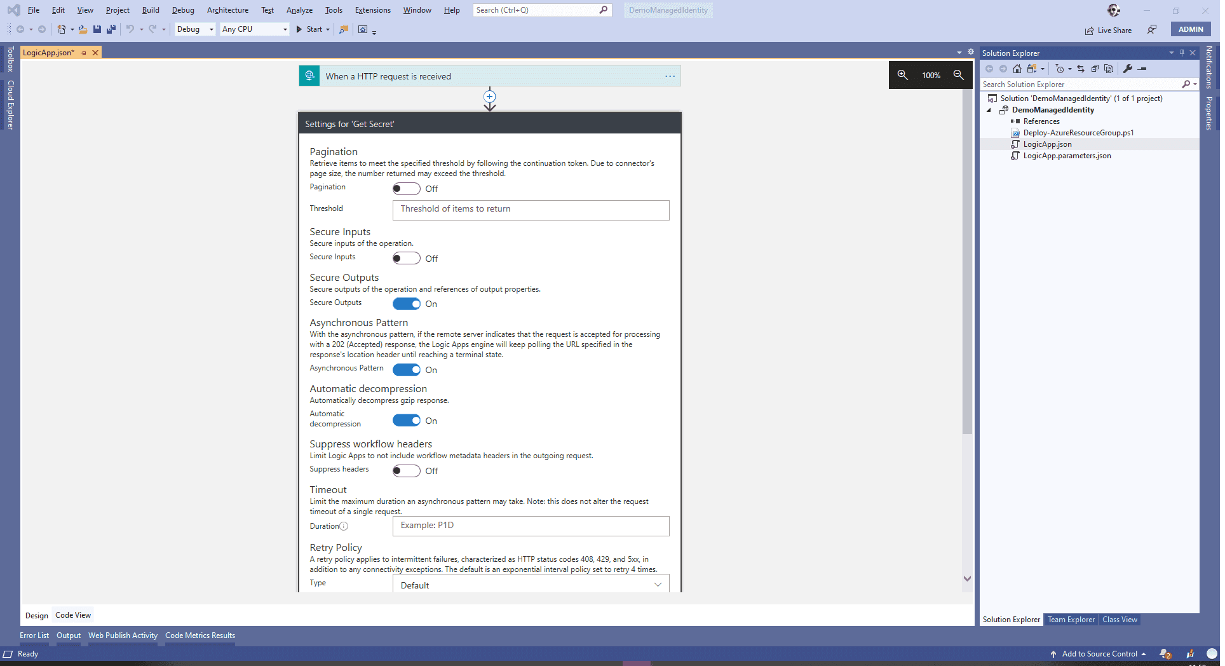This screenshot has height=666, width=1225.
Task: Open Properties via wrench icon
Action: click(1128, 69)
